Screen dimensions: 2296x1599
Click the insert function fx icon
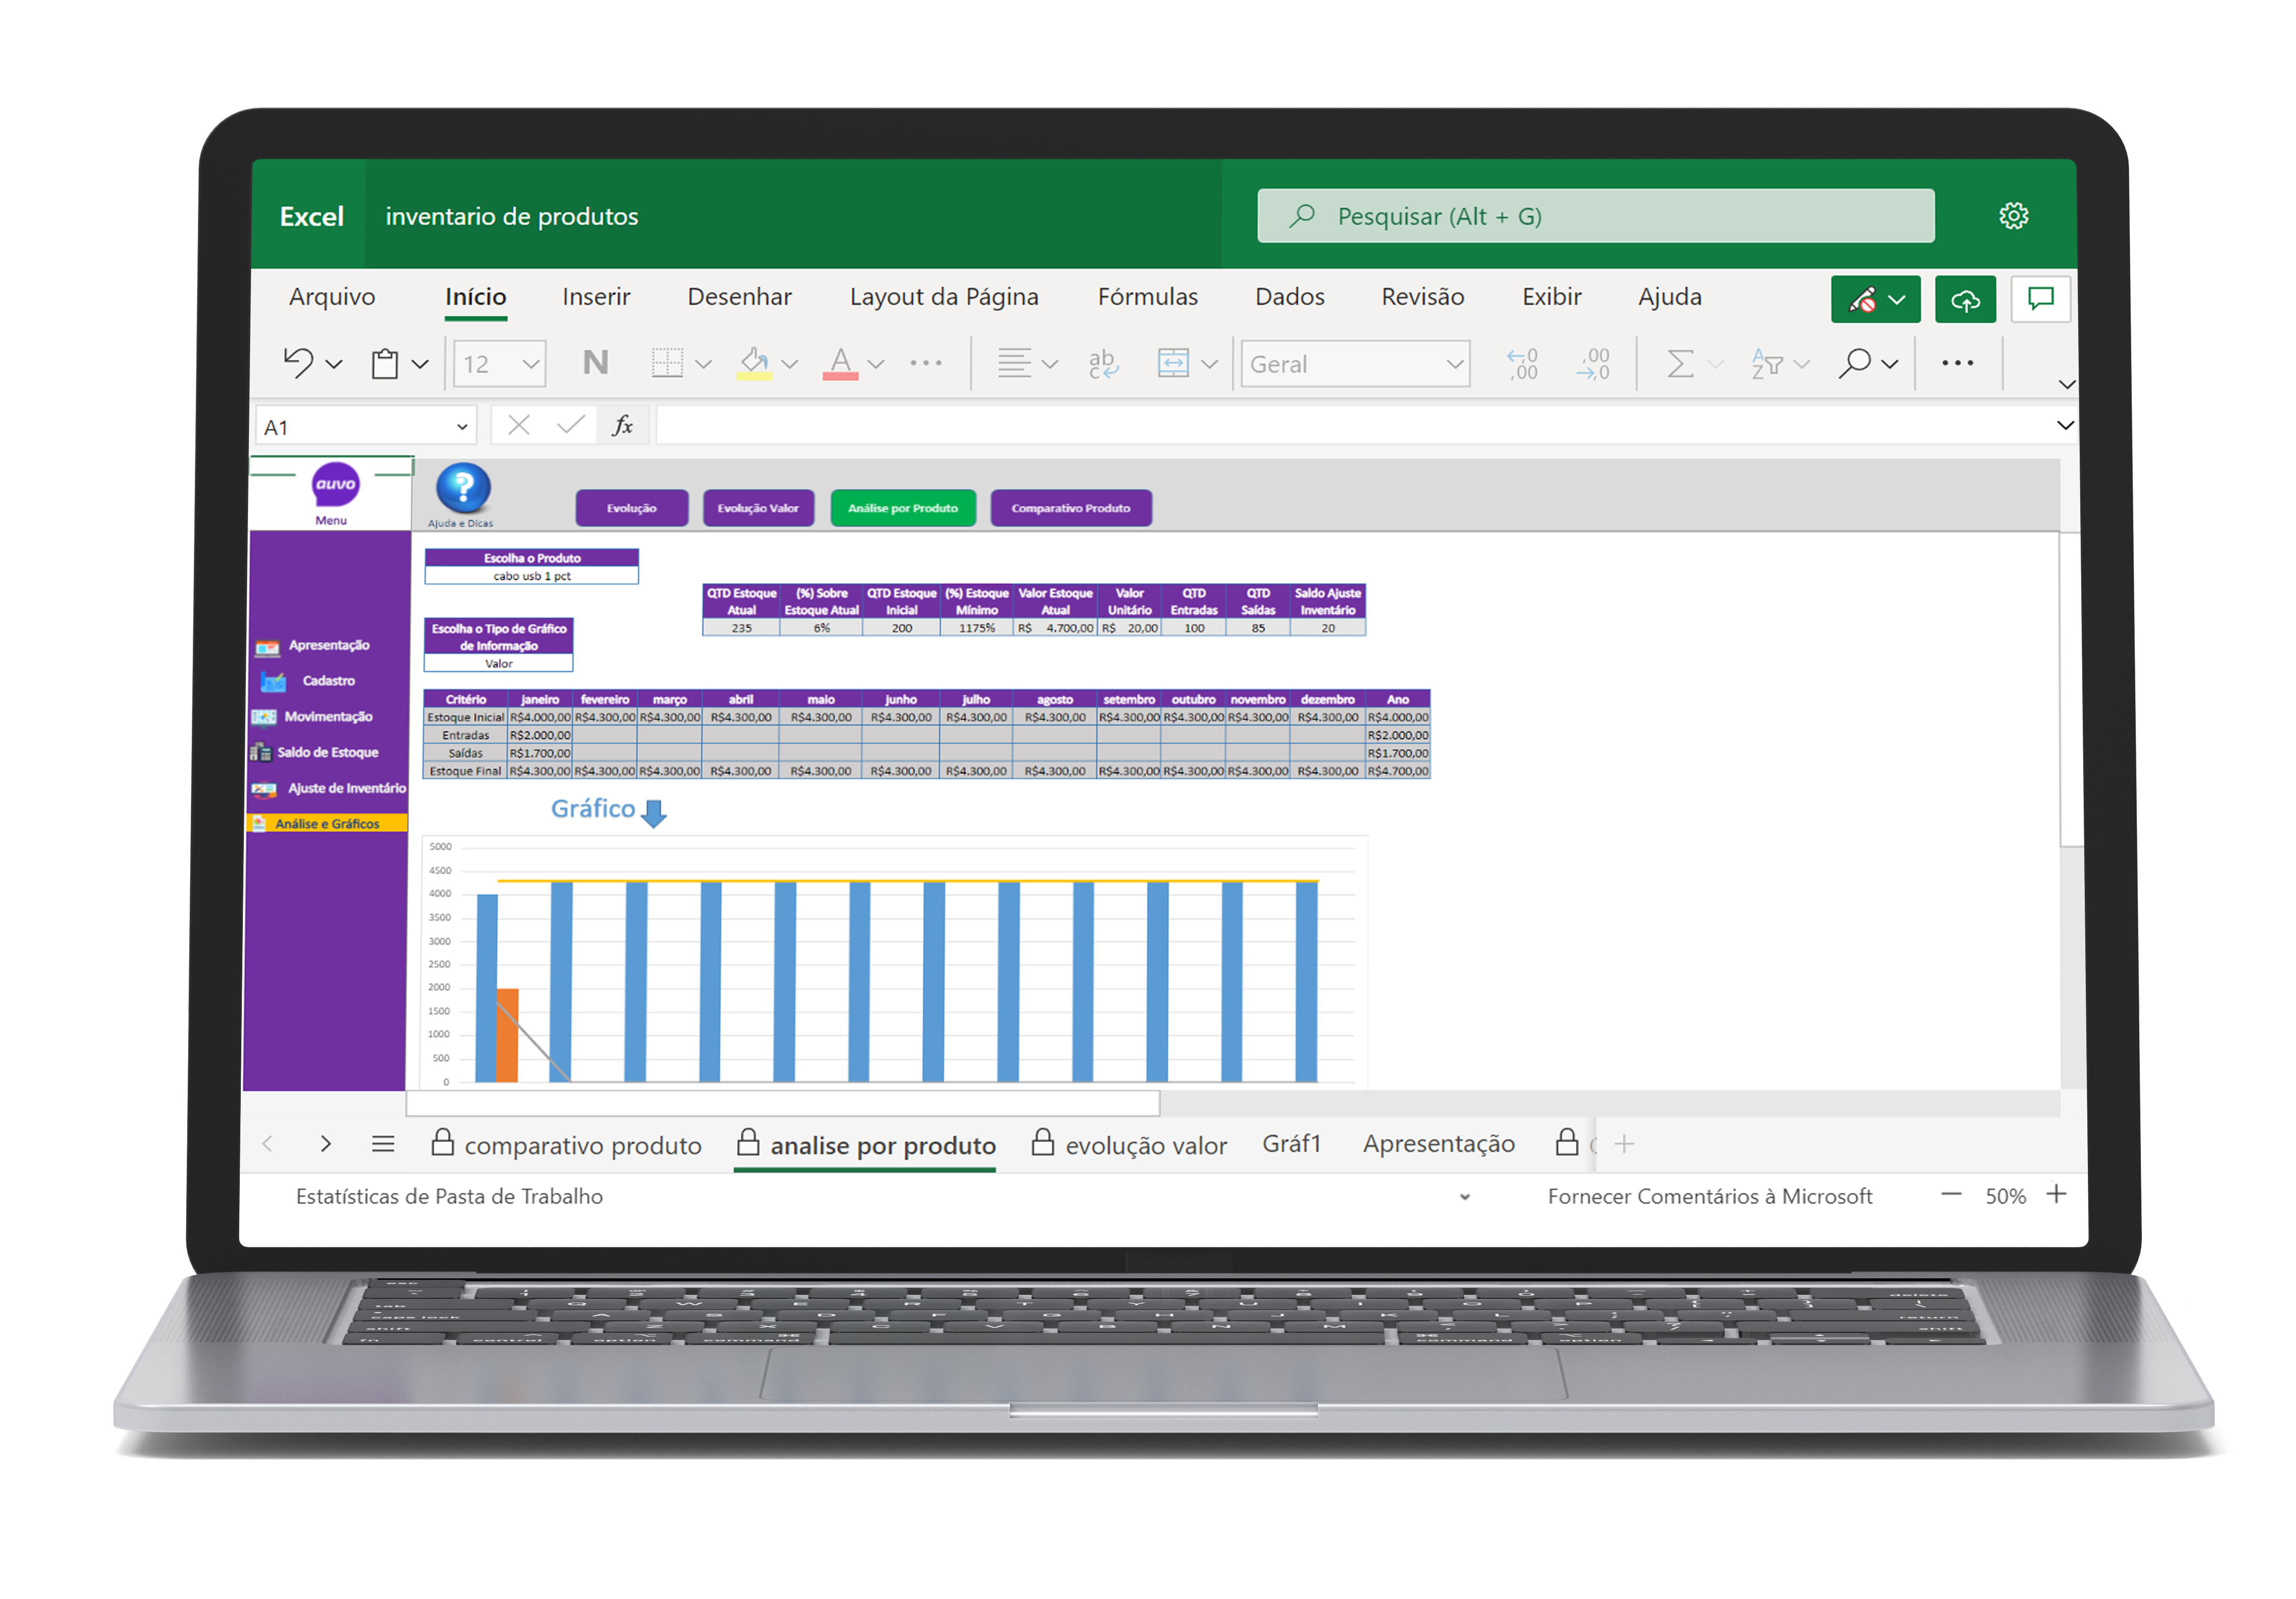622,426
